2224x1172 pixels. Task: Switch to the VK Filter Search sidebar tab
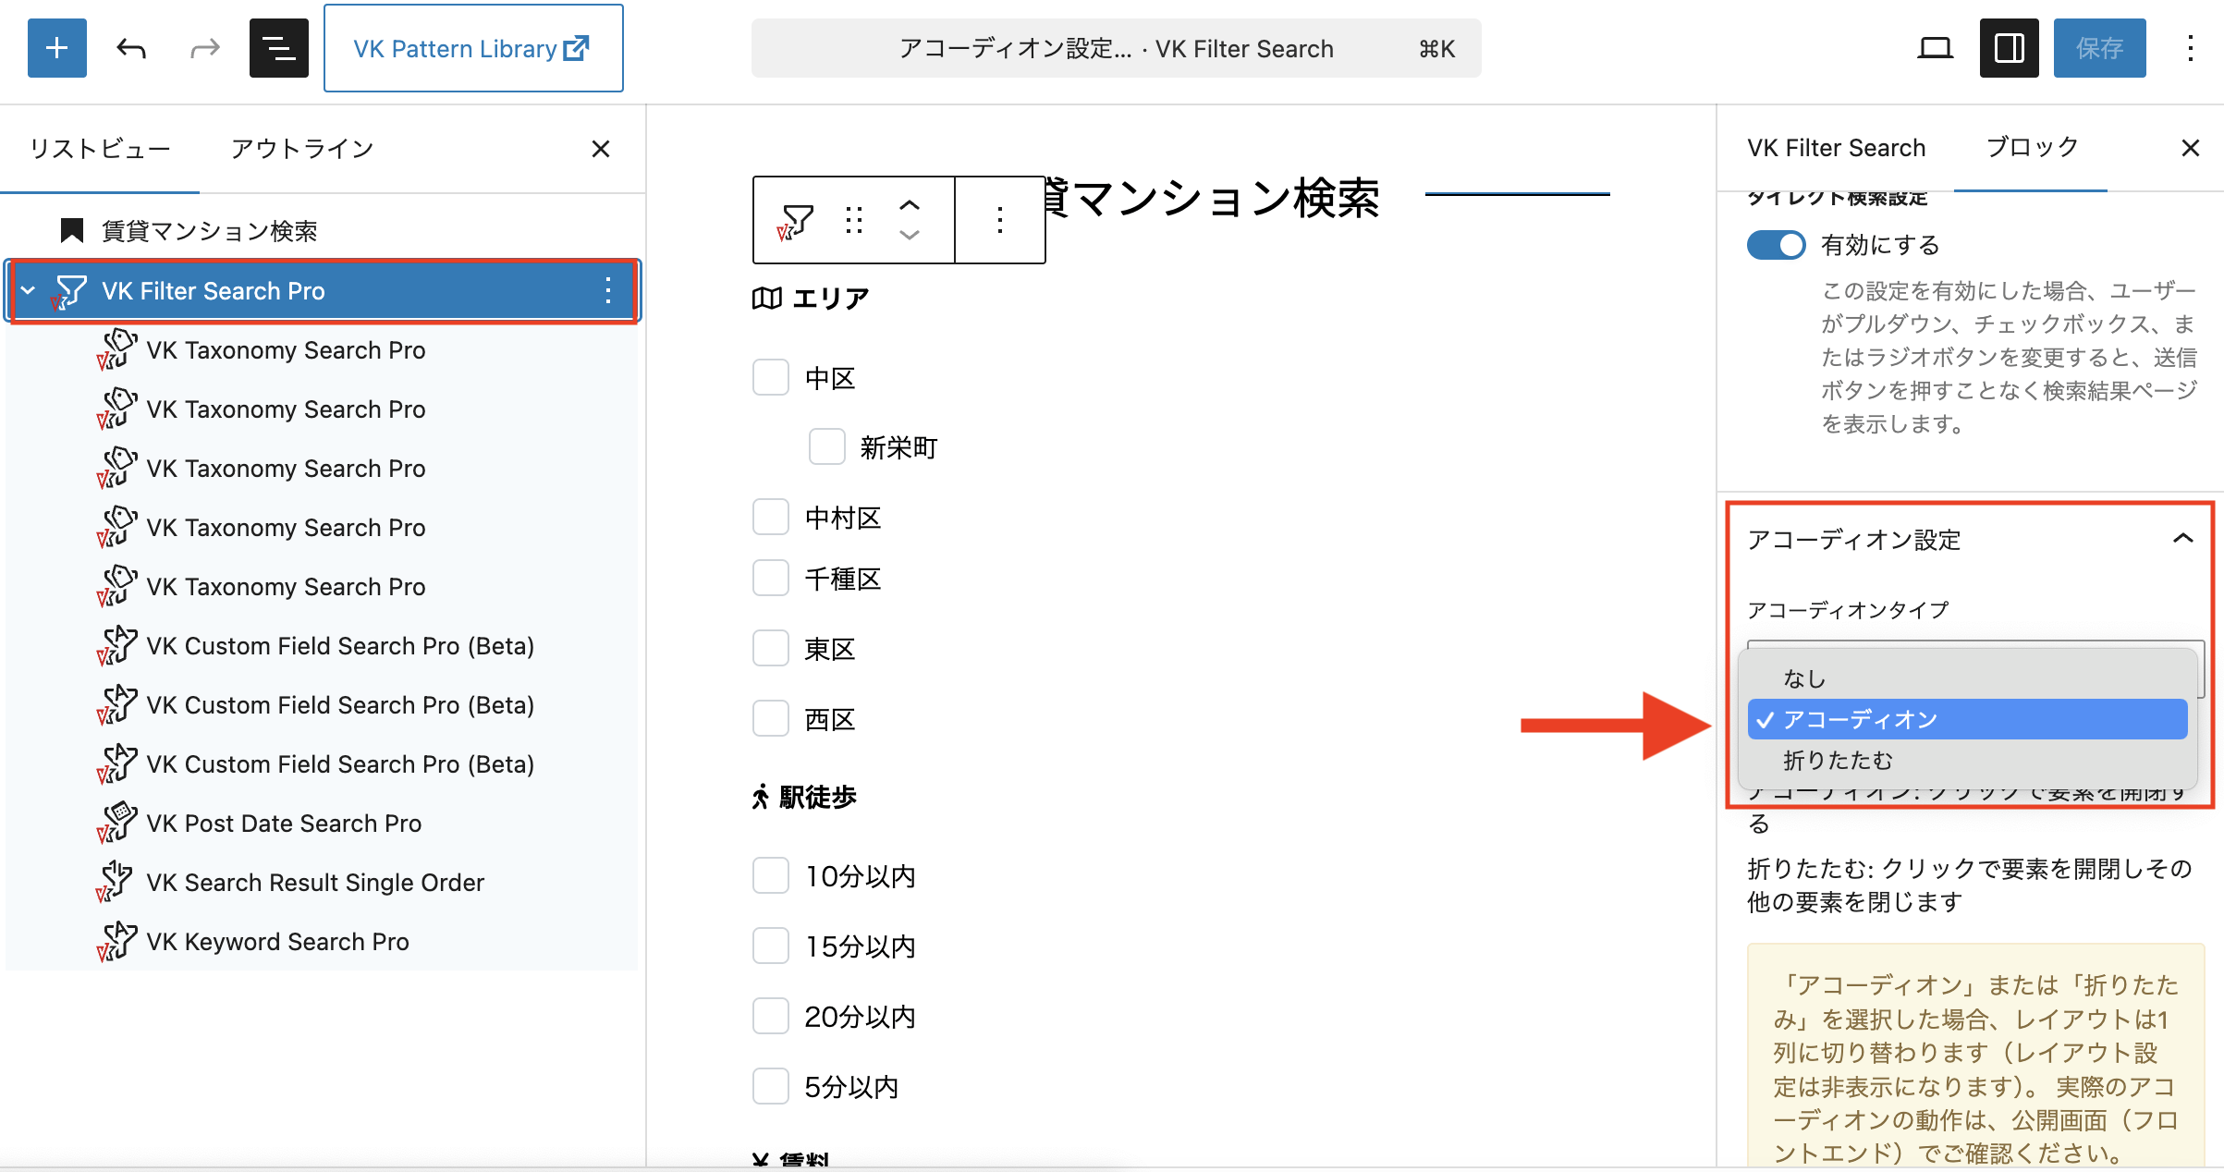1836,148
